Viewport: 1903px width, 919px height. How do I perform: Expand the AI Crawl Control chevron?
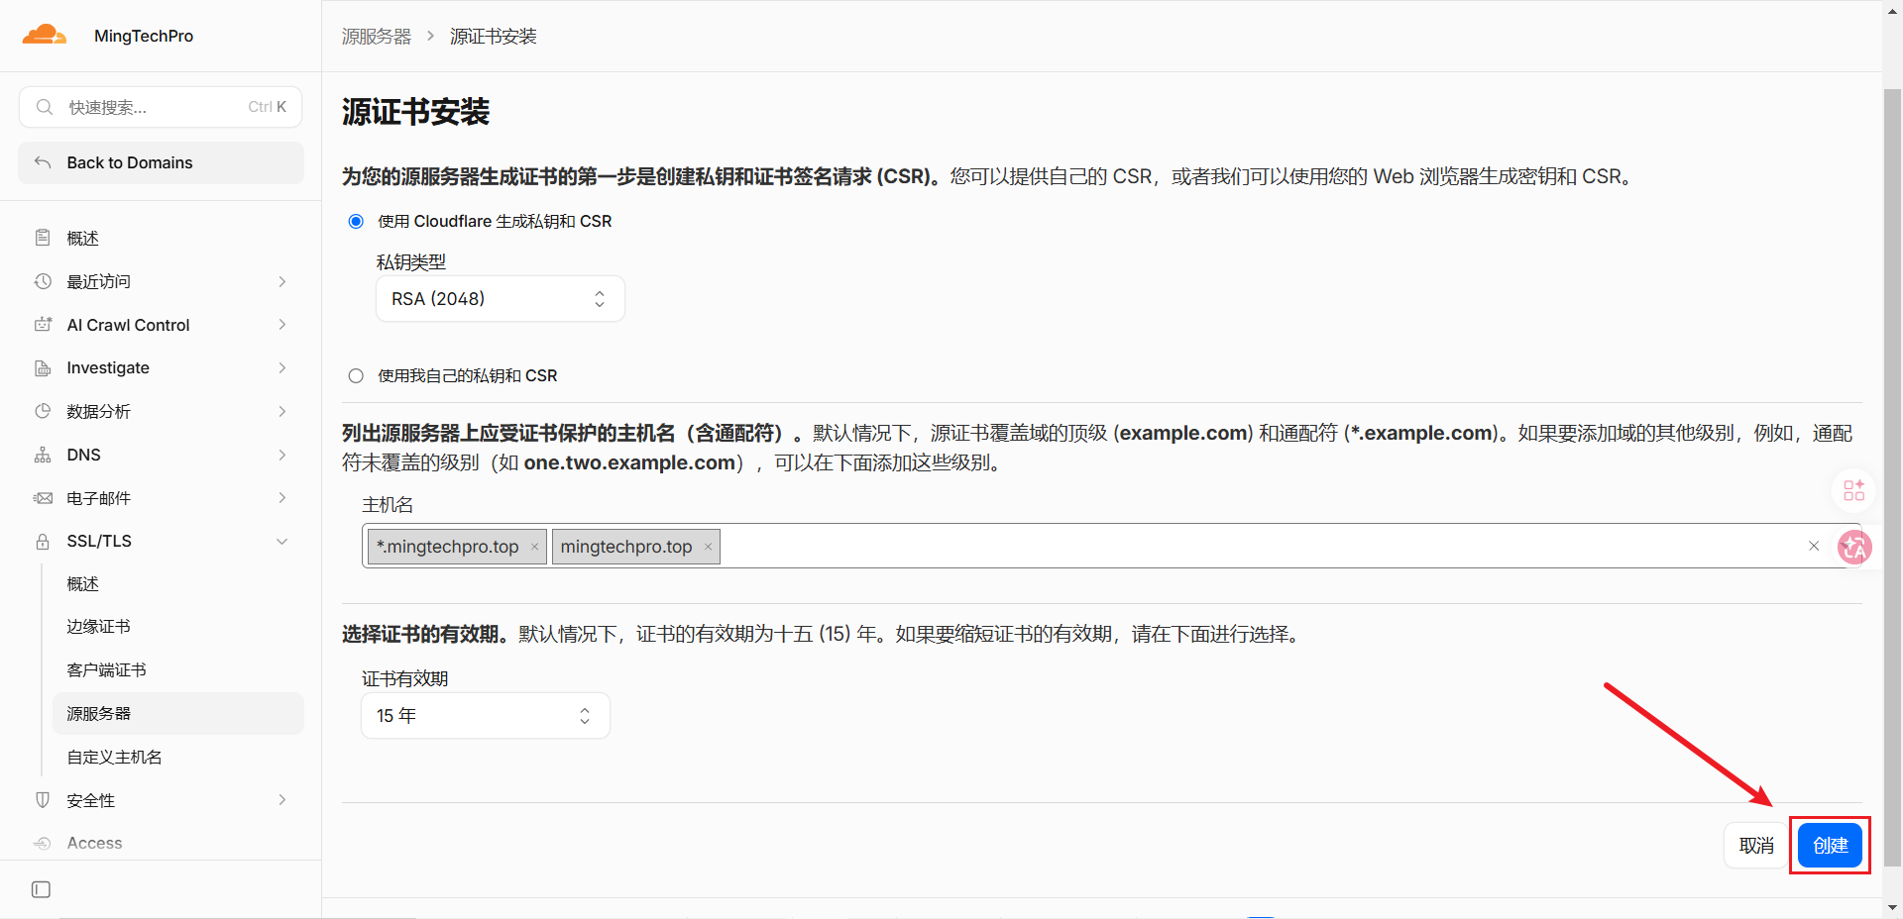(282, 325)
